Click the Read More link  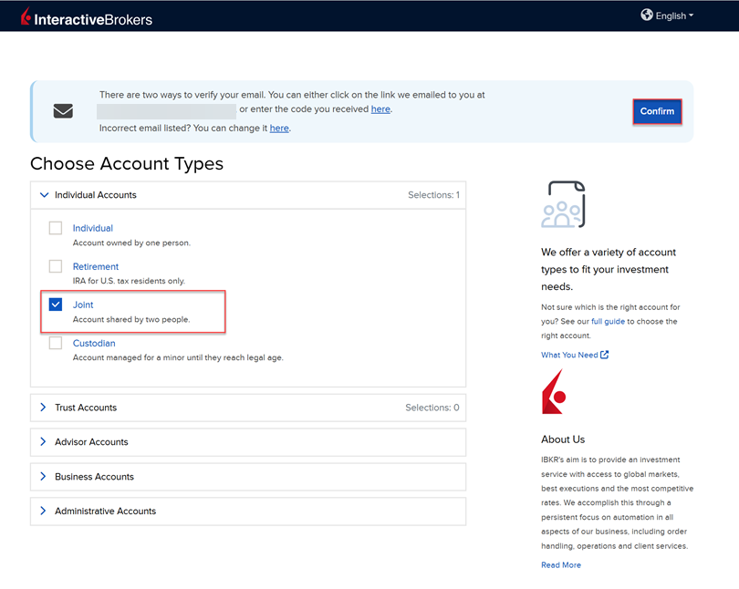[560, 565]
